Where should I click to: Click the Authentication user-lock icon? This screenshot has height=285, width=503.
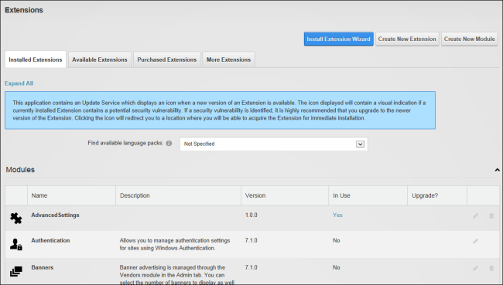[x=15, y=244]
